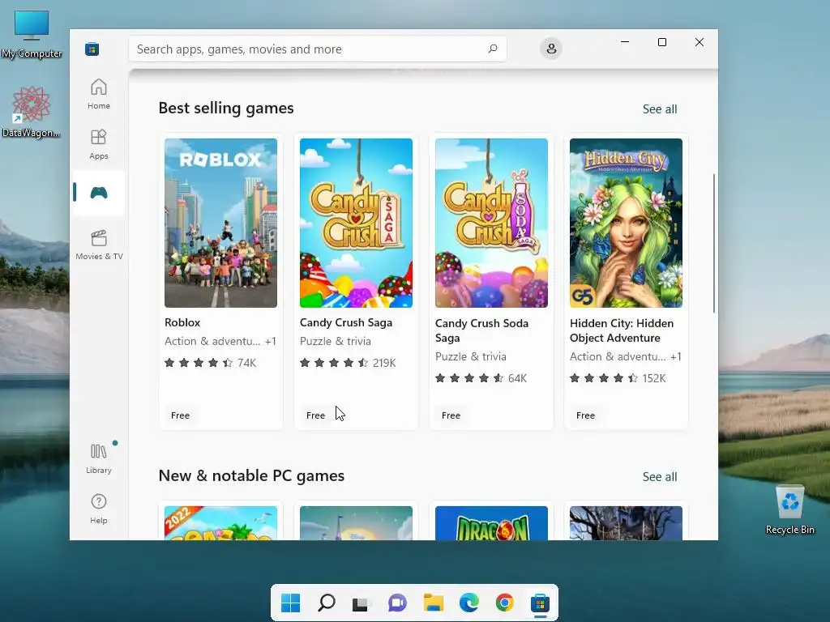The height and width of the screenshot is (622, 830).
Task: Click the search magnifier icon in the search box
Action: tap(492, 49)
